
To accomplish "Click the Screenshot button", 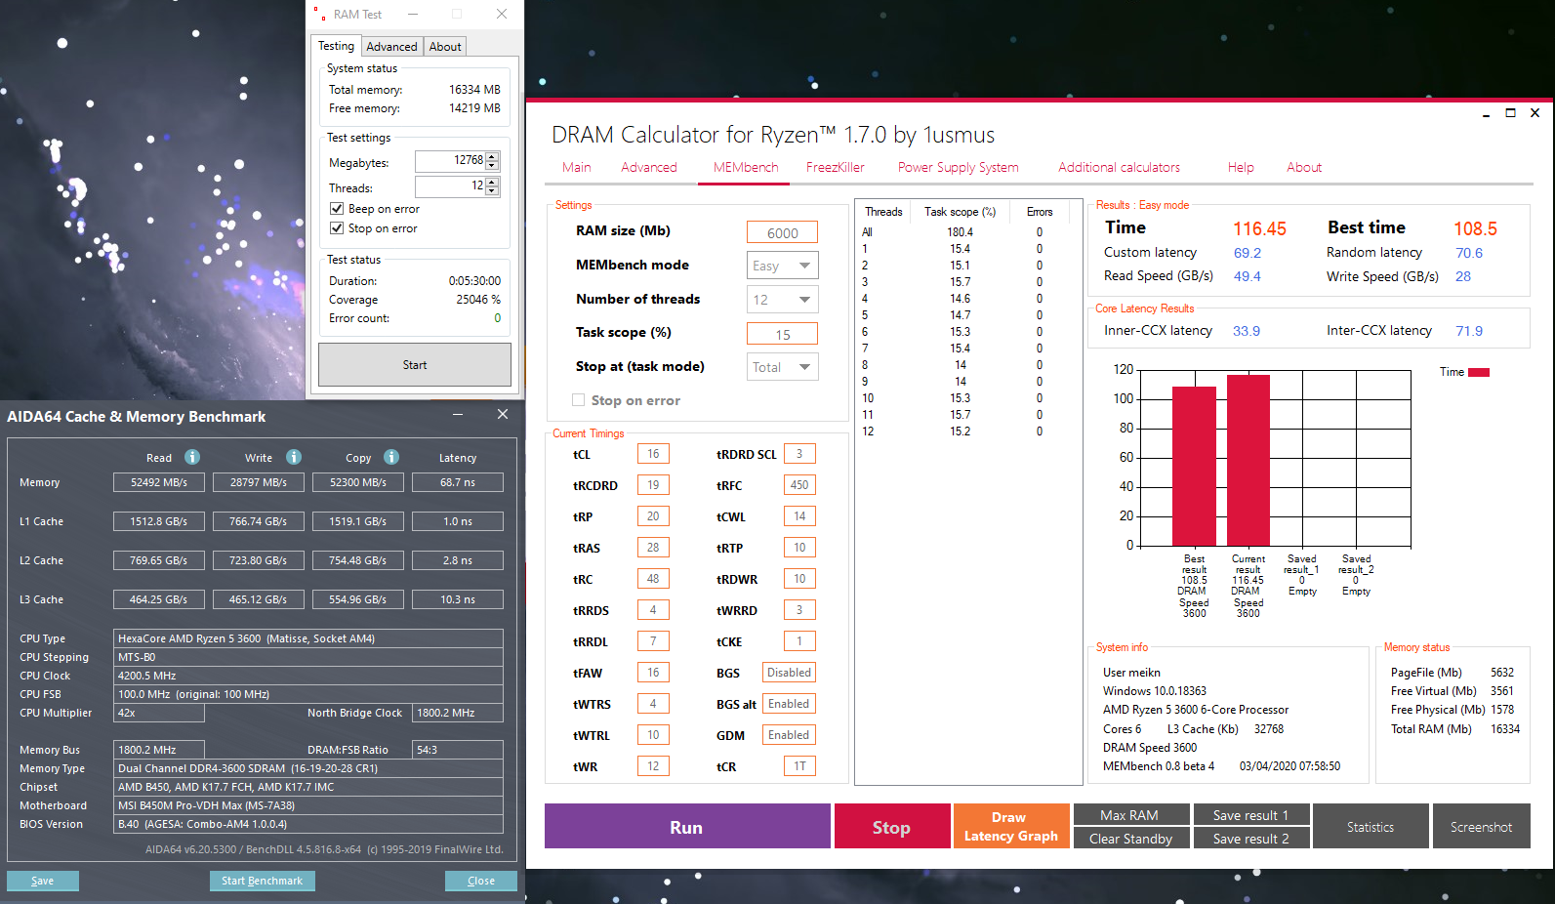I will point(1482,826).
